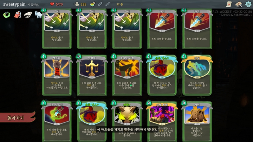253x142 pixels.
Task: Select the 무력화 card with golden scales
Action: tap(92, 75)
